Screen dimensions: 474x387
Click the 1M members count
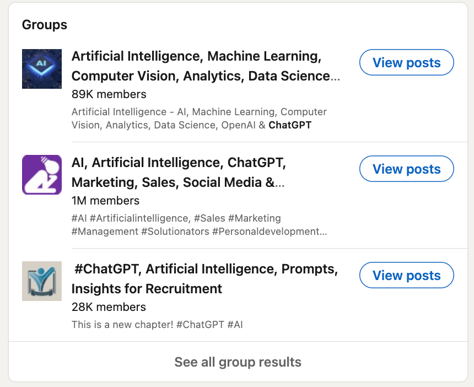click(105, 201)
